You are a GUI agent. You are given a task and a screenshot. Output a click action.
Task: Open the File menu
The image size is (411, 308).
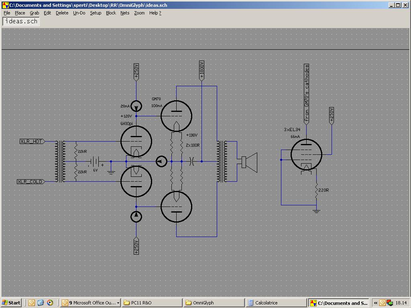7,13
